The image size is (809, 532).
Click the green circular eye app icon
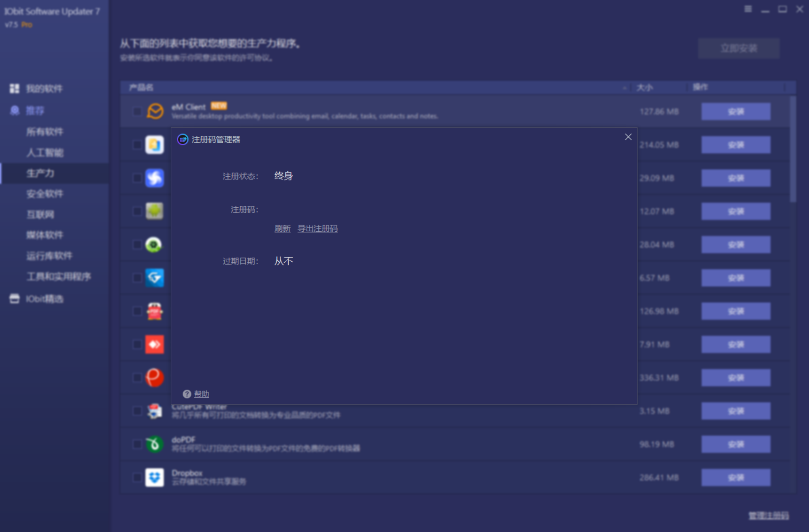pos(154,245)
